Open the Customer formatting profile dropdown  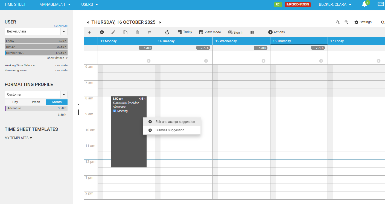pyautogui.click(x=64, y=94)
